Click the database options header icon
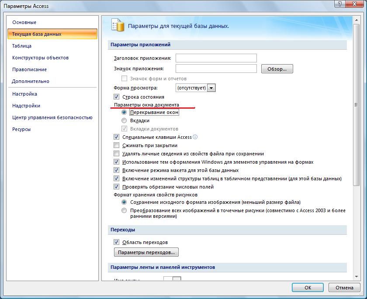 point(118,25)
